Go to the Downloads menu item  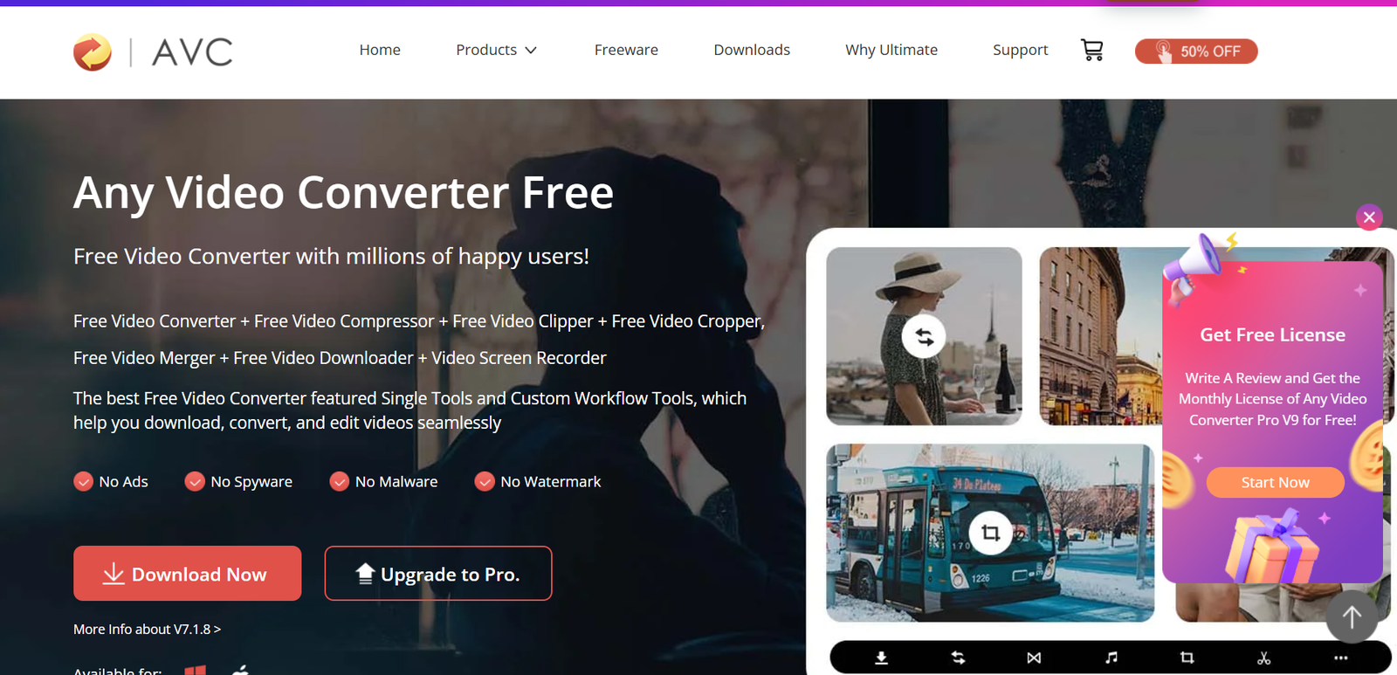(x=752, y=50)
